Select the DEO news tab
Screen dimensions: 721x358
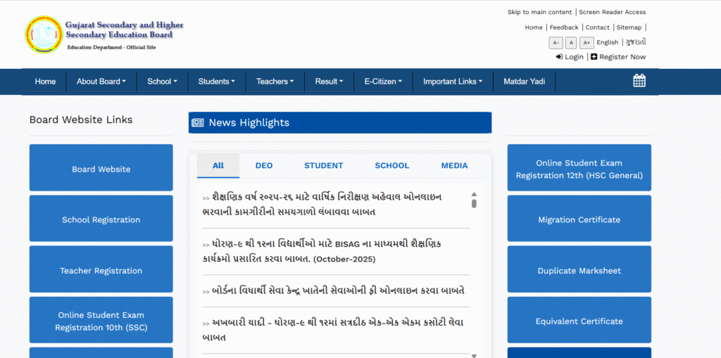[264, 166]
